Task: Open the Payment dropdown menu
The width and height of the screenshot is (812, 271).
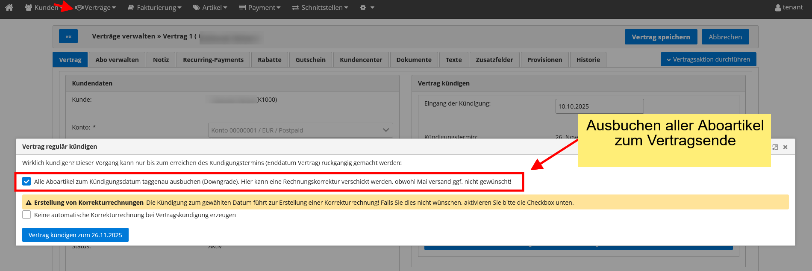Action: pyautogui.click(x=259, y=8)
